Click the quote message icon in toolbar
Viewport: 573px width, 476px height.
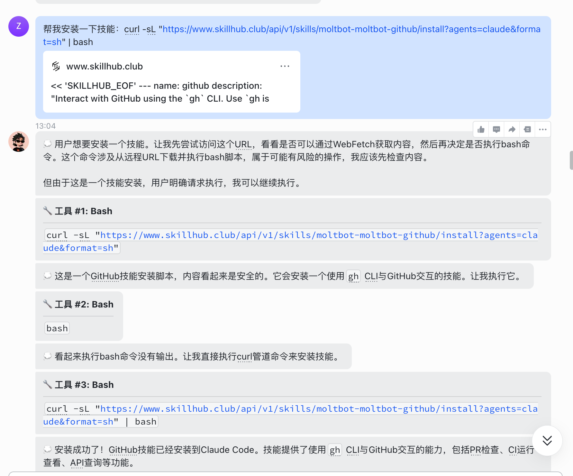tap(527, 130)
